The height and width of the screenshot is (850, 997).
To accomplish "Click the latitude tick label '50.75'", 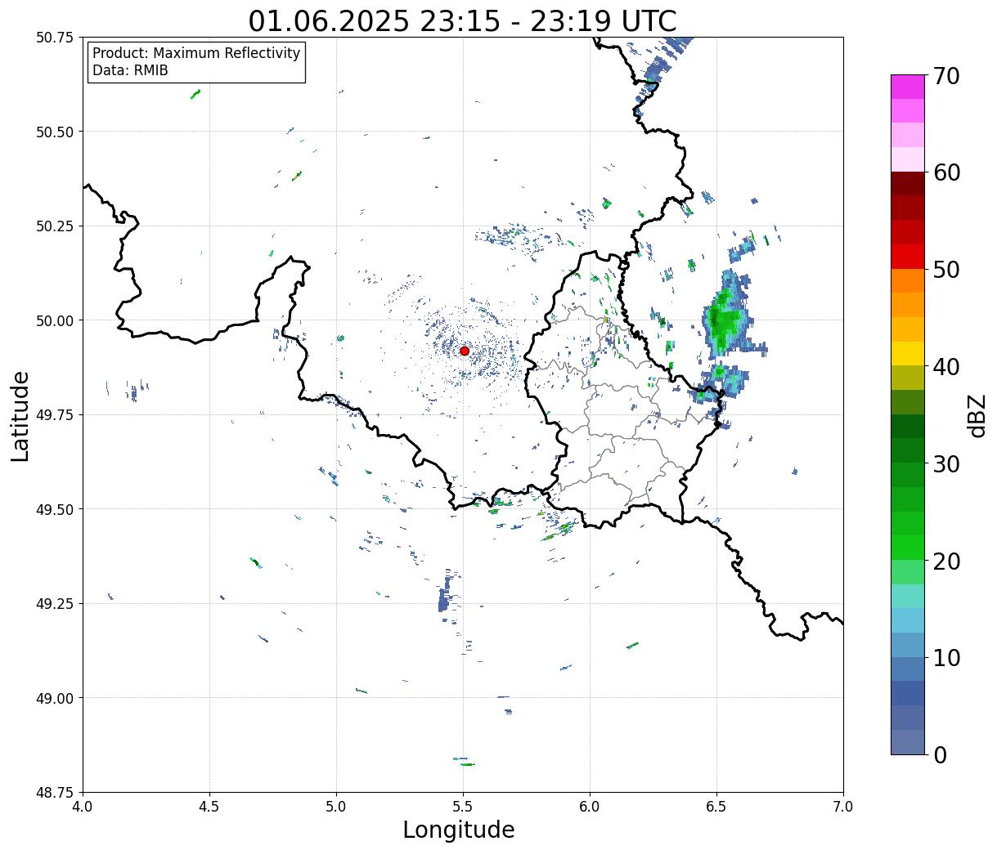I will point(55,38).
